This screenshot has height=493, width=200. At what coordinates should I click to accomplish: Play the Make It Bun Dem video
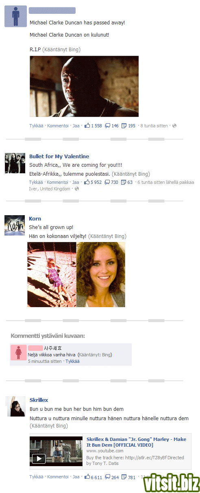click(39, 459)
